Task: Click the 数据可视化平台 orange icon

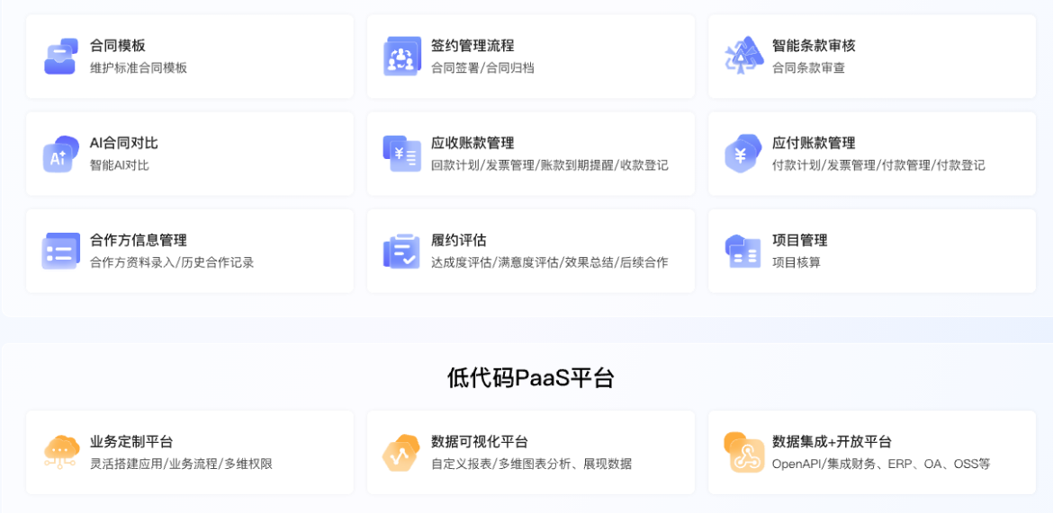Action: [x=401, y=452]
